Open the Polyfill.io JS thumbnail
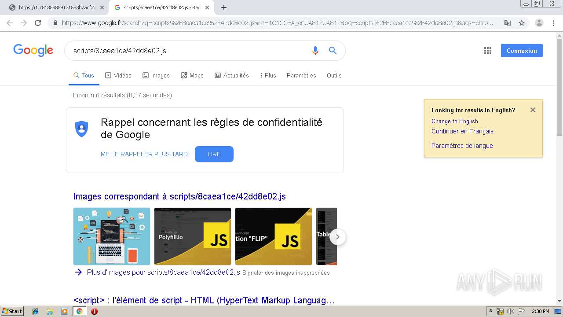This screenshot has width=563, height=317. 193,236
